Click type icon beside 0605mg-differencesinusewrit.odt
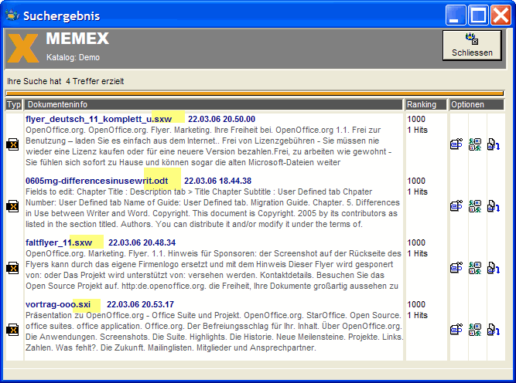This screenshot has height=383, width=516. click(12, 206)
